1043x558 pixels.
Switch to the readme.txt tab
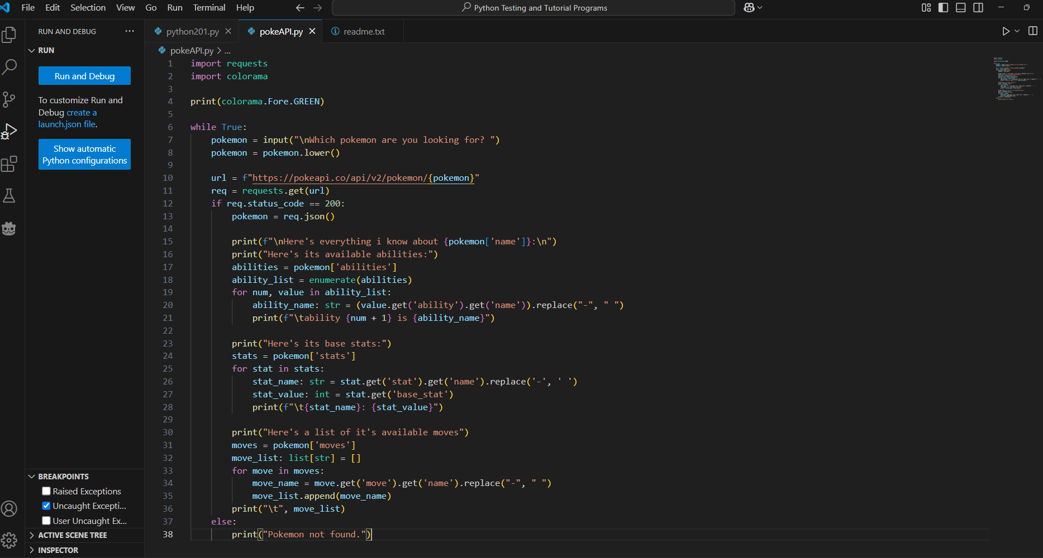[x=364, y=31]
